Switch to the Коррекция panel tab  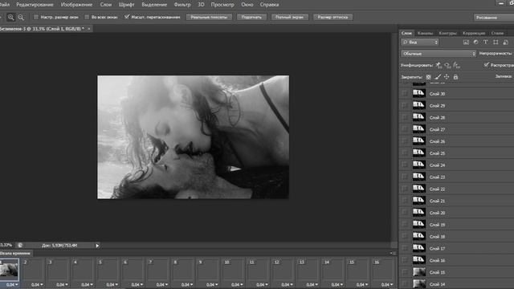coord(474,33)
